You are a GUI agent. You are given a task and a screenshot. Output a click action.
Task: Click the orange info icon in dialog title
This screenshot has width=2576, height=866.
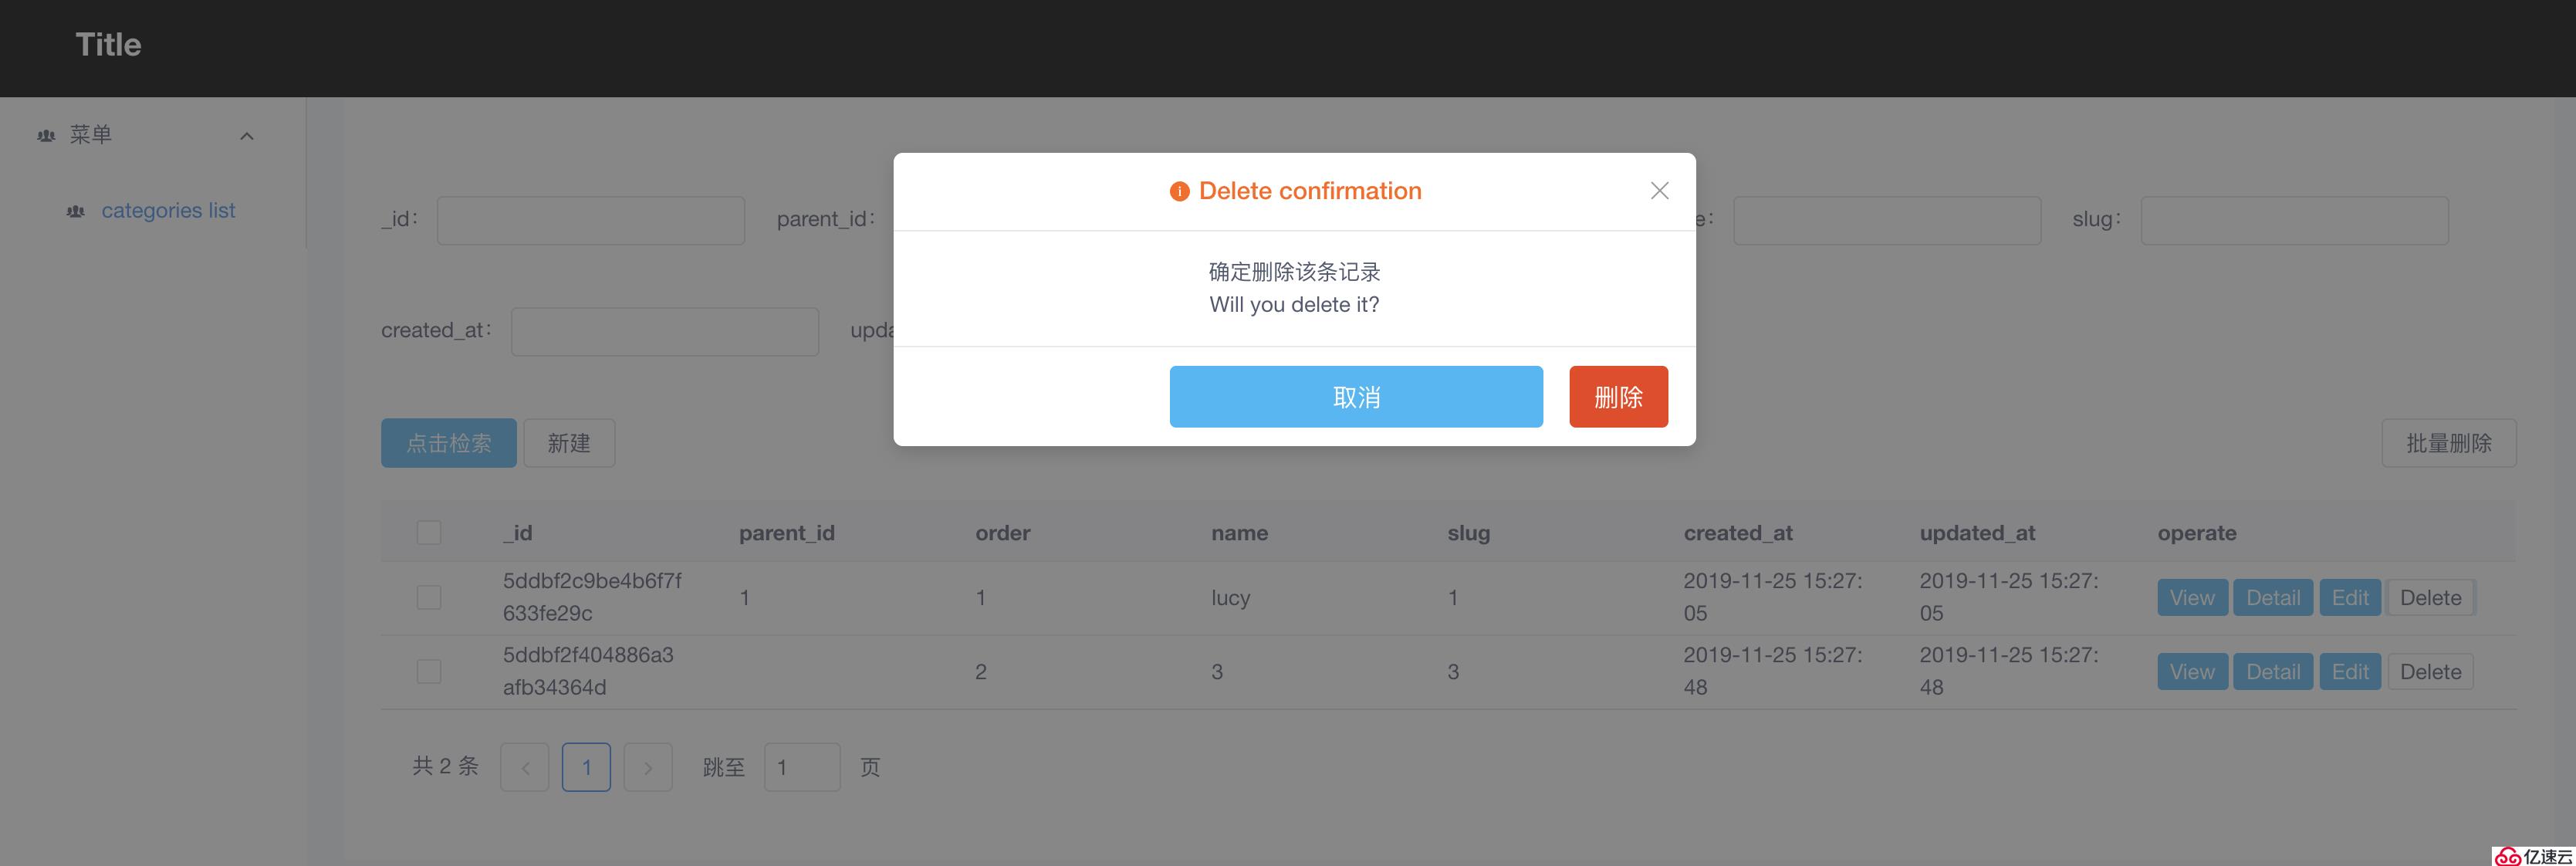pyautogui.click(x=1180, y=191)
